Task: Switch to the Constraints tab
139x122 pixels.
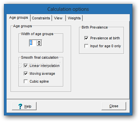Action: 41,18
